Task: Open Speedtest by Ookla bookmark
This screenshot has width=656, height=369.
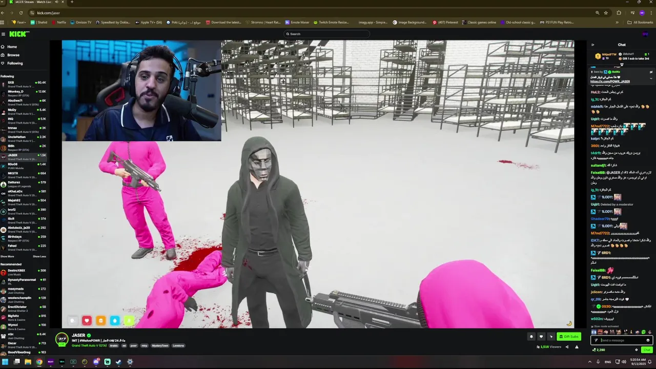Action: click(113, 23)
